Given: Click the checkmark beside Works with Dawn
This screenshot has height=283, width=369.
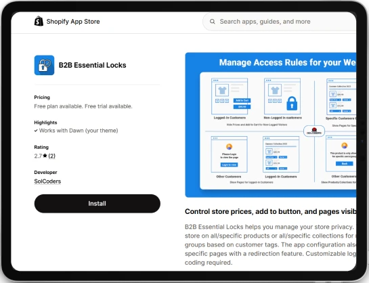Looking at the screenshot, I should (36, 131).
